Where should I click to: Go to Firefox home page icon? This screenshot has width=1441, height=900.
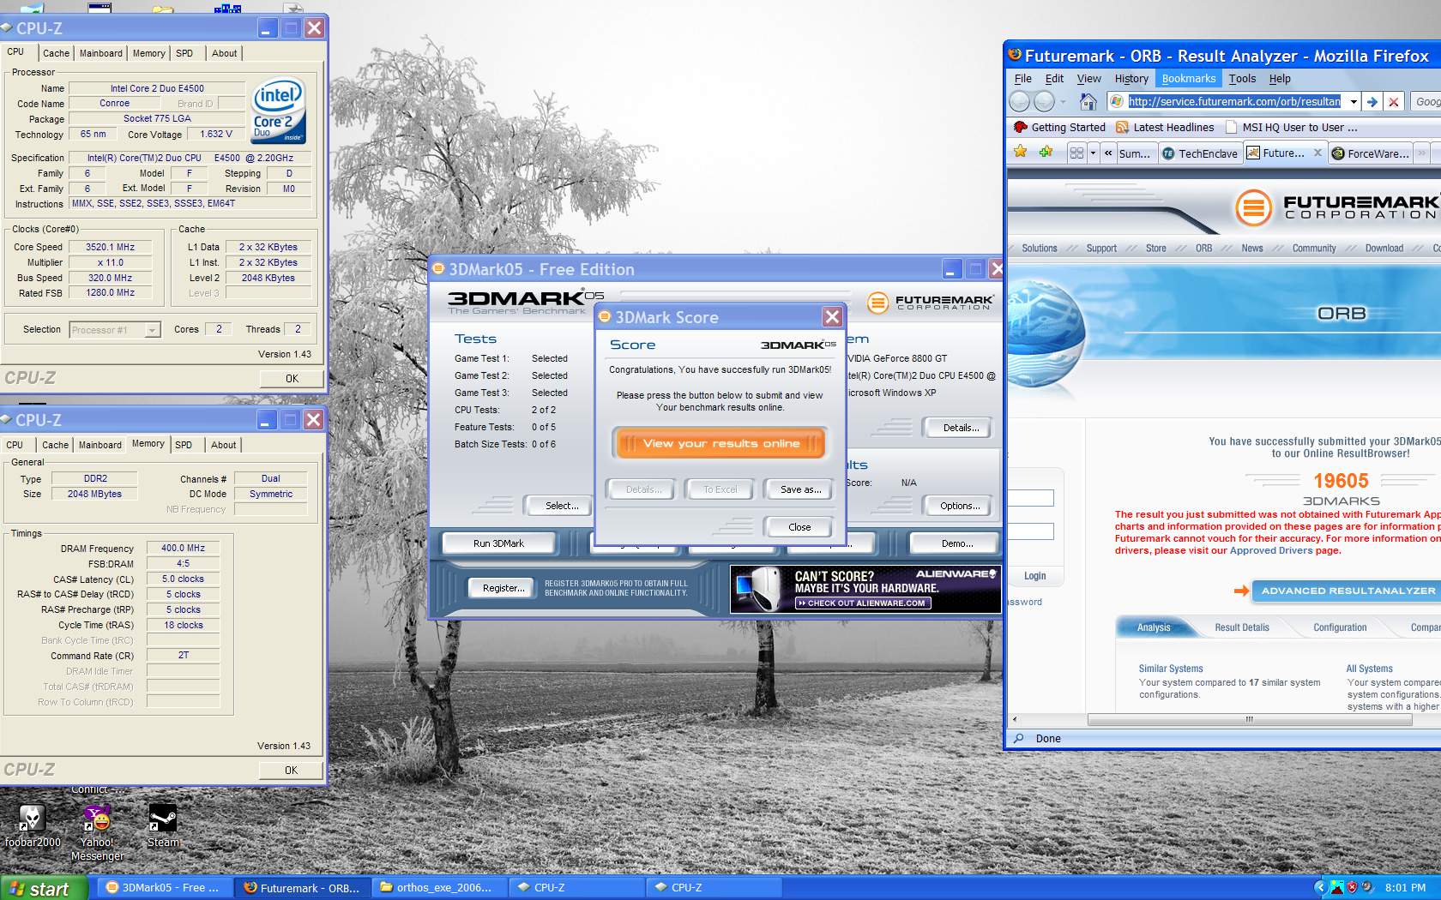1088,102
